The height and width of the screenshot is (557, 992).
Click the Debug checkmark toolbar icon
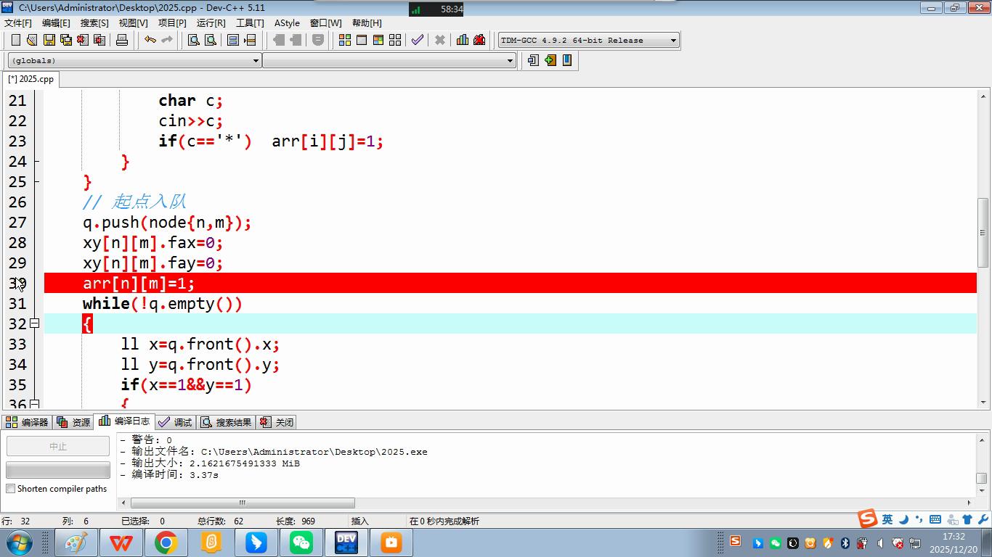pyautogui.click(x=417, y=40)
